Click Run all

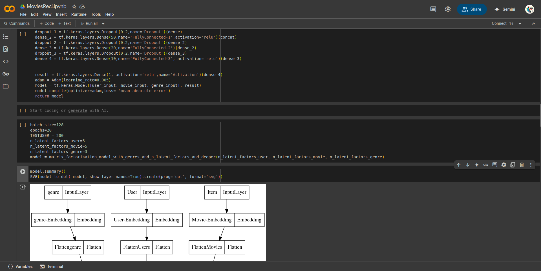click(89, 23)
